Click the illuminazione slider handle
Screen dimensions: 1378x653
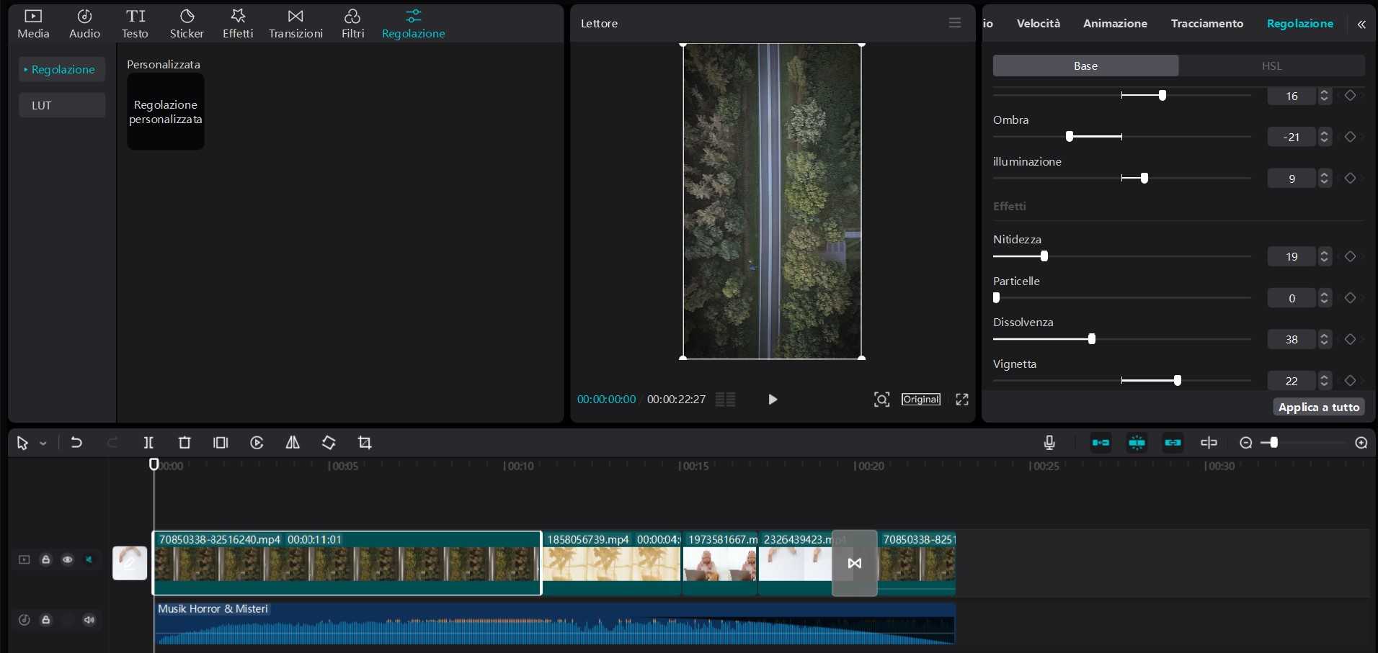tap(1144, 178)
